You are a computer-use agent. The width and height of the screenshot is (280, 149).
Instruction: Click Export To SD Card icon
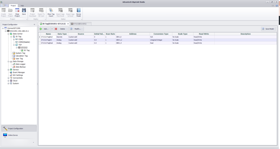pyautogui.click(x=41, y=11)
